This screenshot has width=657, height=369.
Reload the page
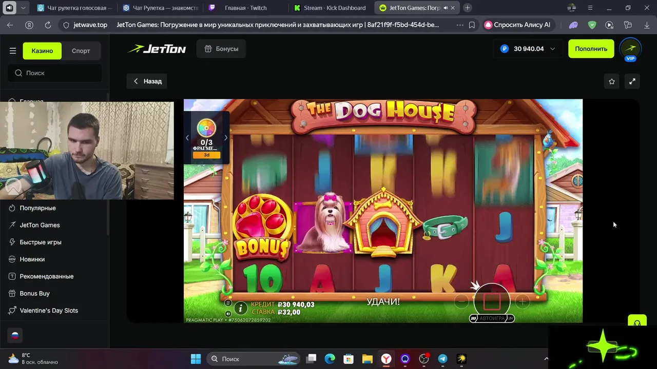coord(48,25)
